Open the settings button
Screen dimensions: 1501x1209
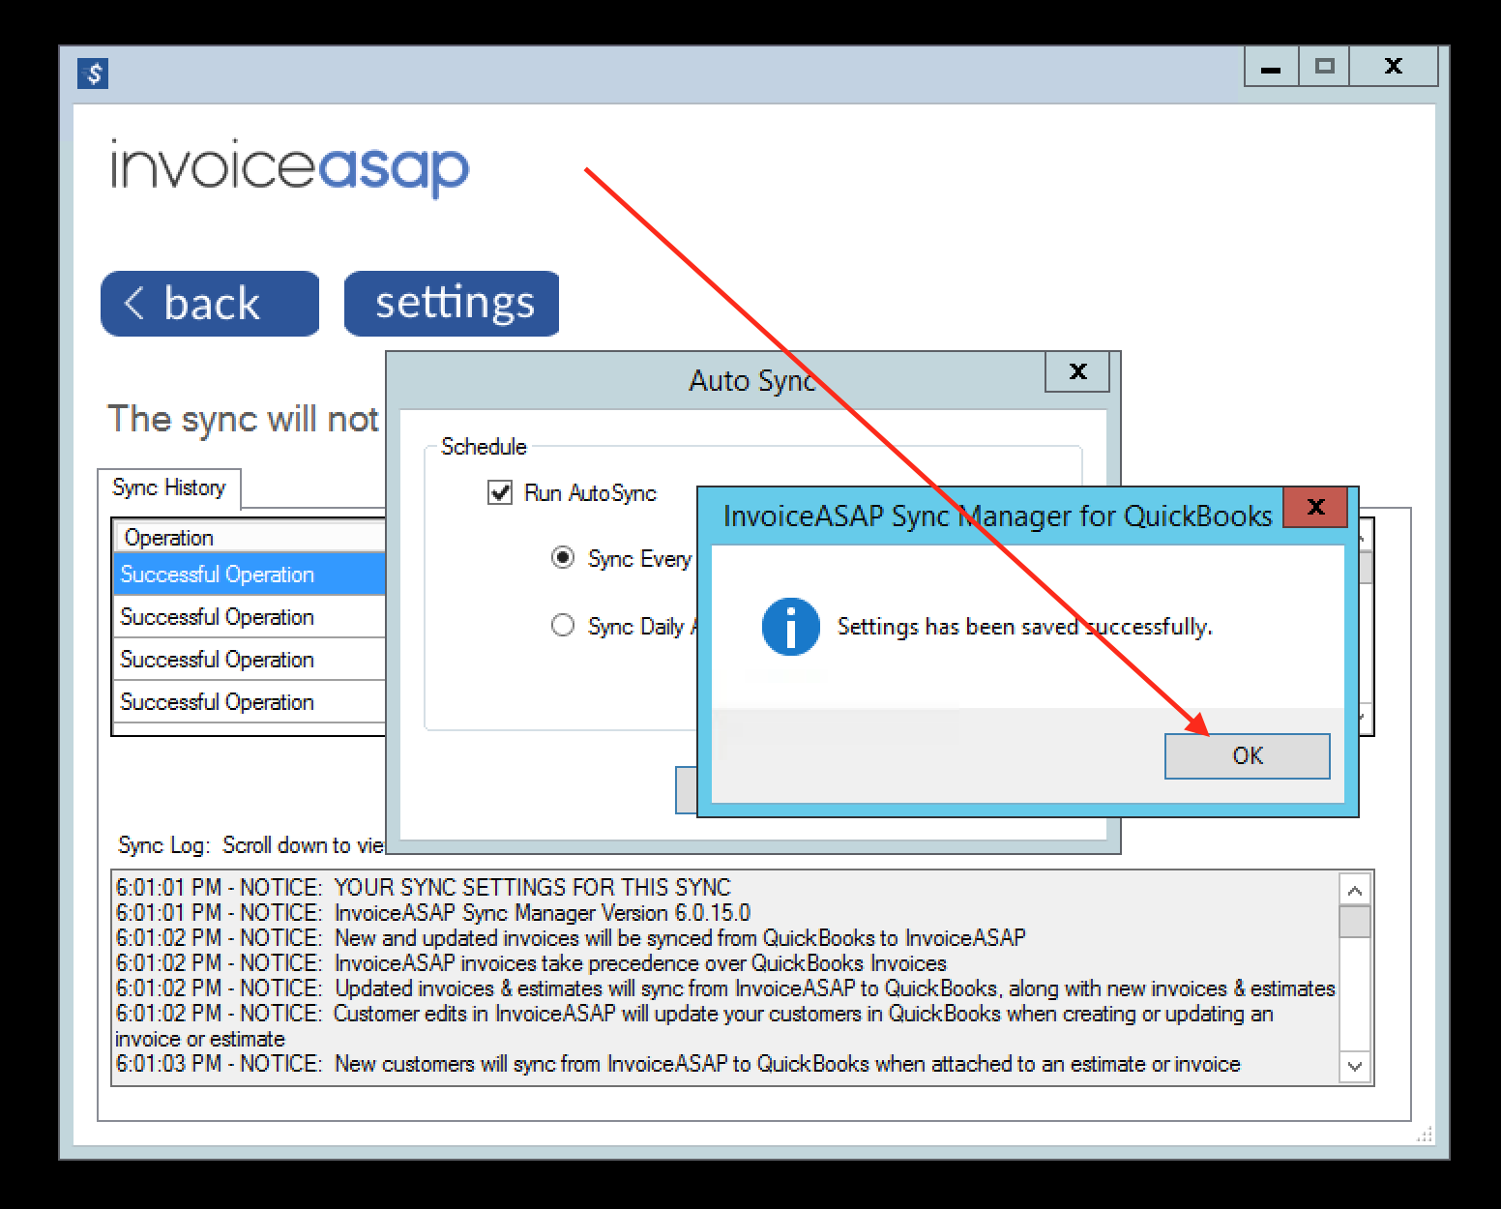click(452, 304)
